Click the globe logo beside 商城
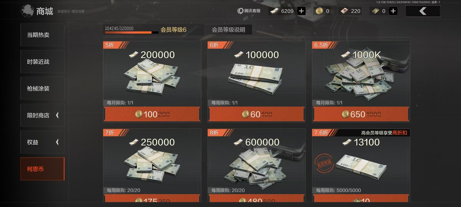Screen dimensions: 461x207 tap(27, 11)
